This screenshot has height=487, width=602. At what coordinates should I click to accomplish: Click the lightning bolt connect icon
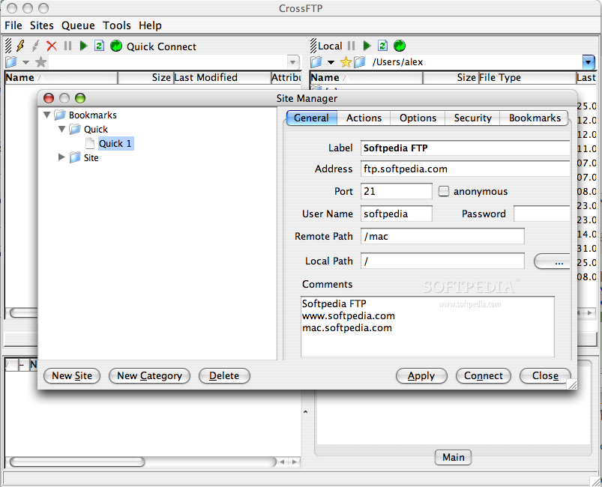[20, 46]
